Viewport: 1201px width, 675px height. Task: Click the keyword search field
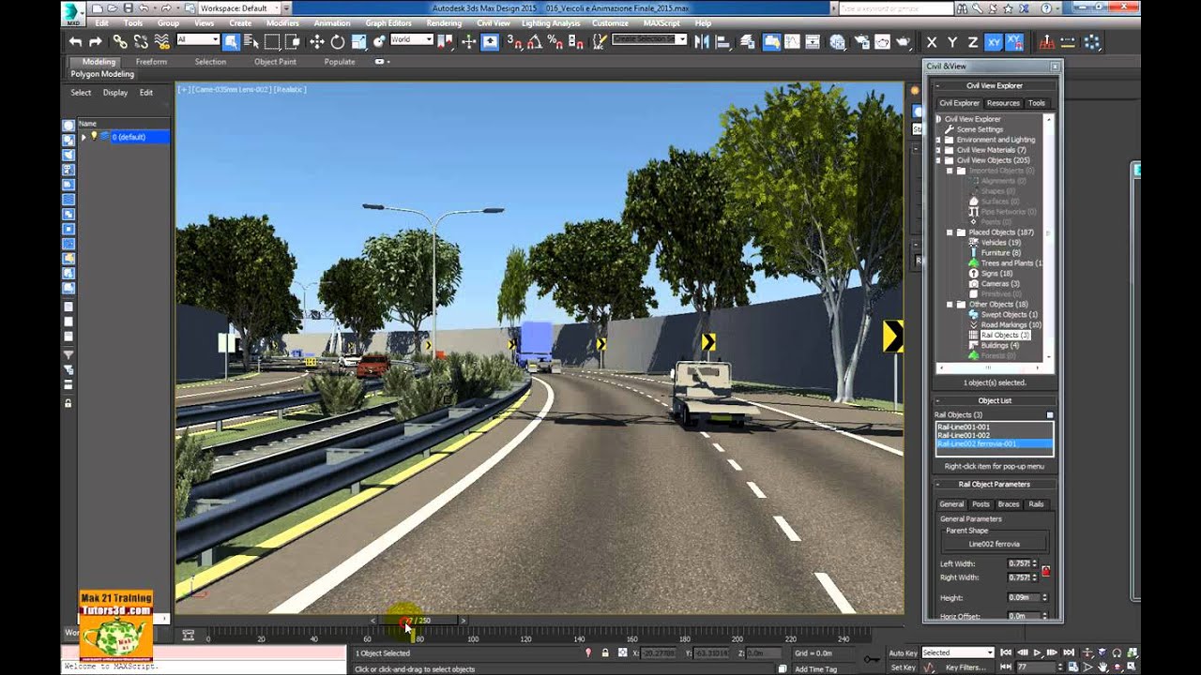pyautogui.click(x=894, y=7)
